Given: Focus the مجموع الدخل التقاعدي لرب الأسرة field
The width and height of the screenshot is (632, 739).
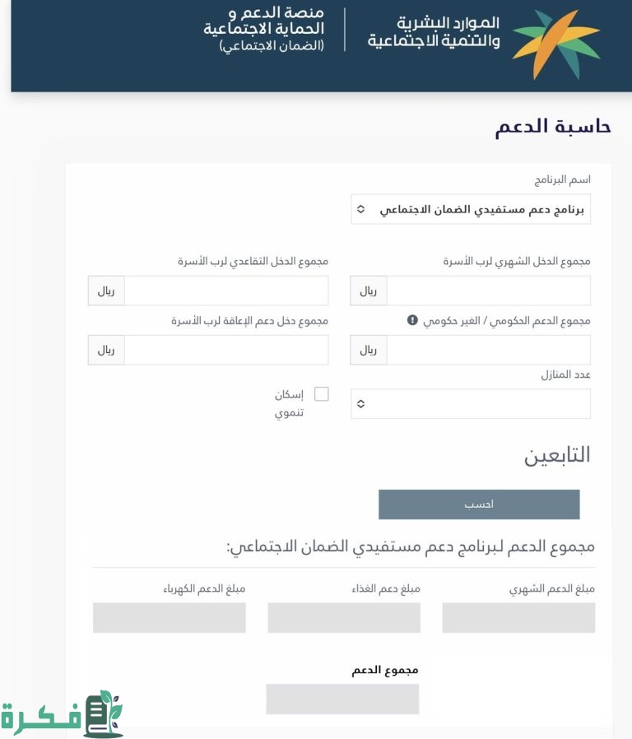Looking at the screenshot, I should [225, 290].
